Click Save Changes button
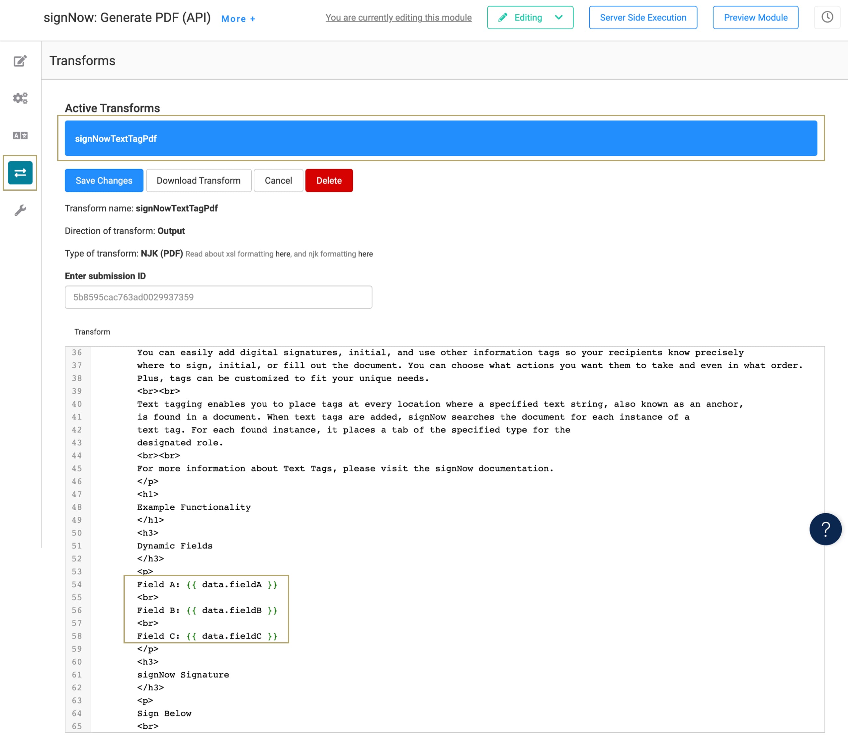 tap(104, 181)
